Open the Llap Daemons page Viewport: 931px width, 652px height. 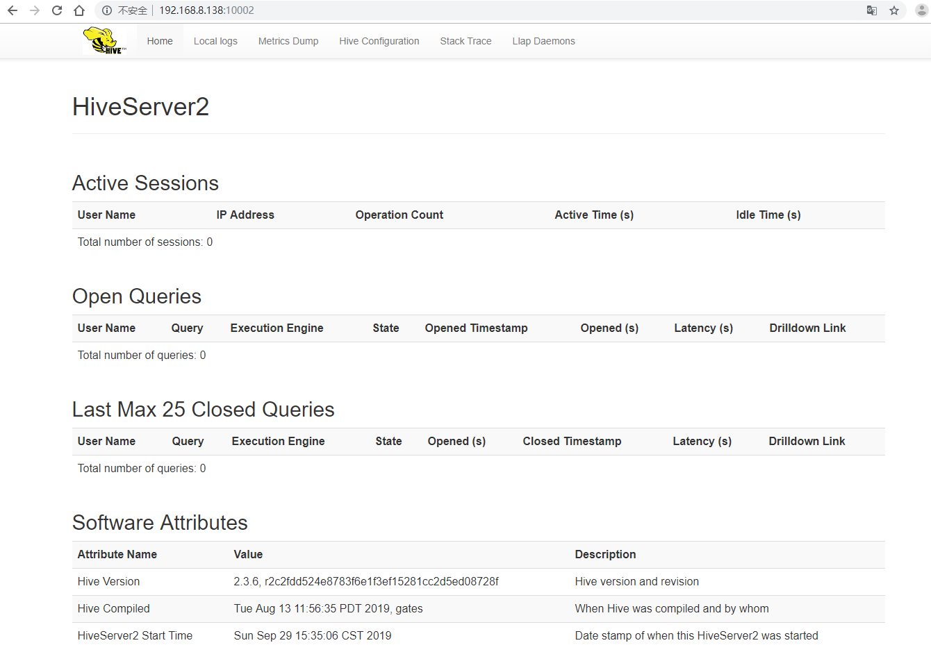click(544, 41)
